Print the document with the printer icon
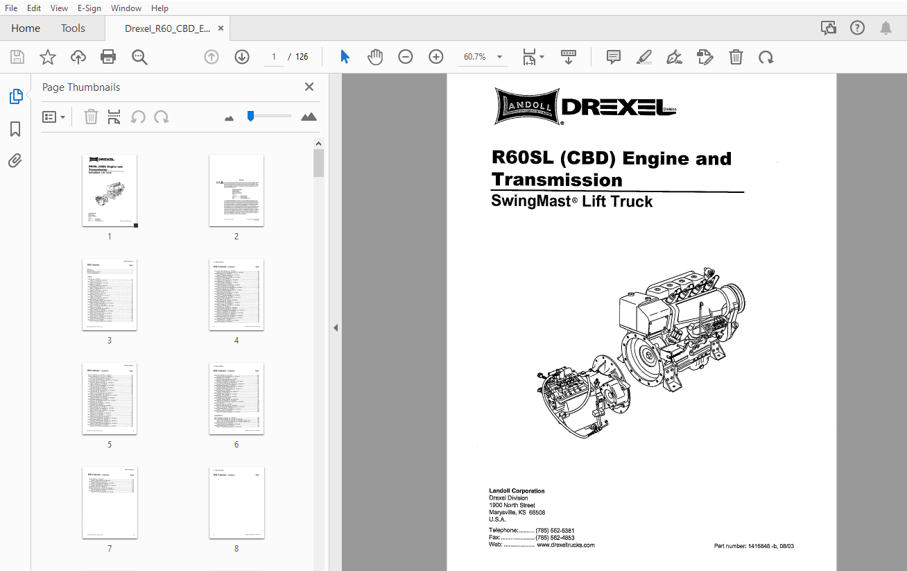The height and width of the screenshot is (571, 907). pos(108,57)
